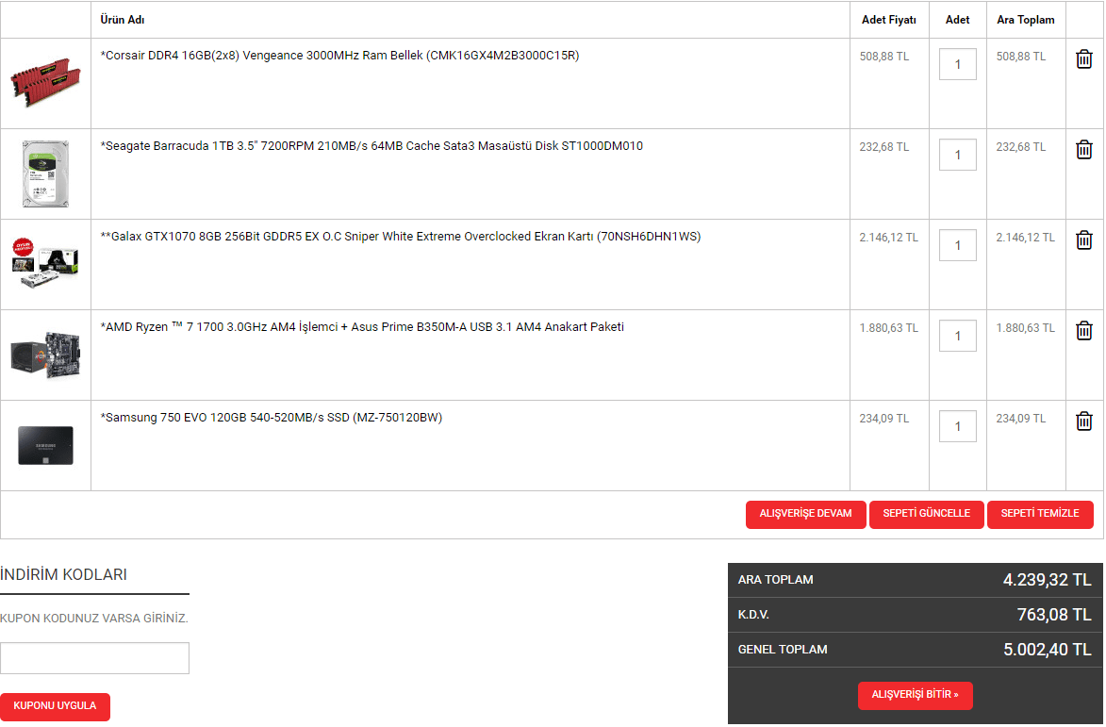
Task: Remove Seagate Barracuda disk with trash icon
Action: (x=1084, y=150)
